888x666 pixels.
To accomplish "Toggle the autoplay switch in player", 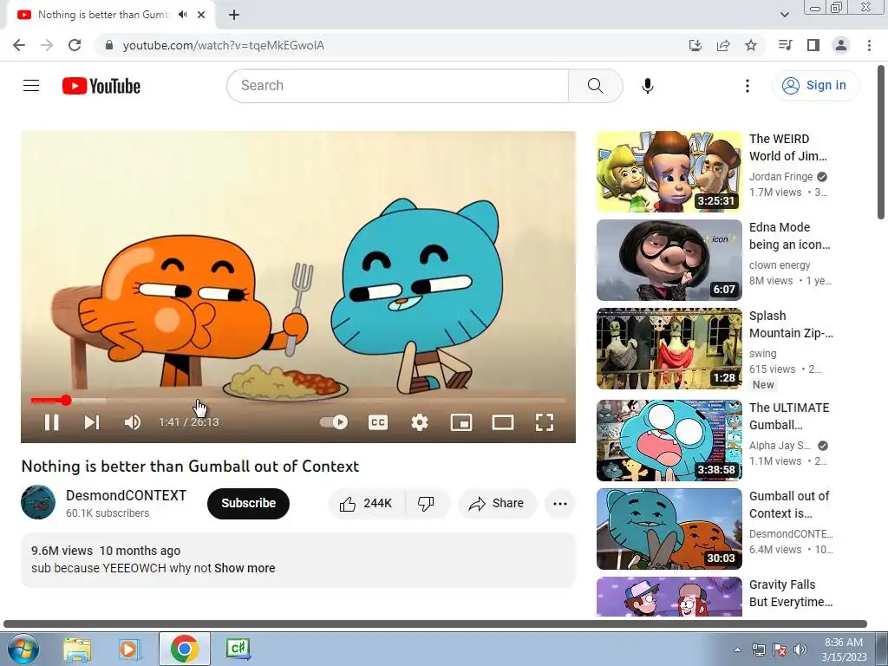I will (x=334, y=422).
